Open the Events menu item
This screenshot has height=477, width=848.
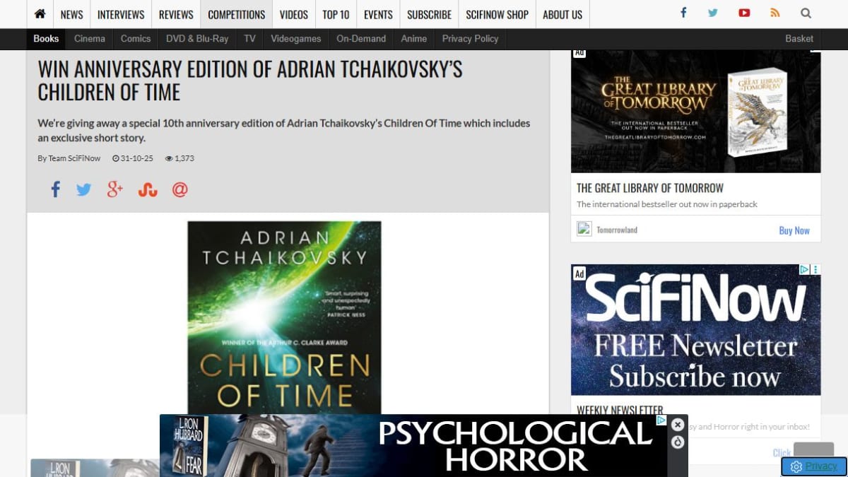(378, 14)
